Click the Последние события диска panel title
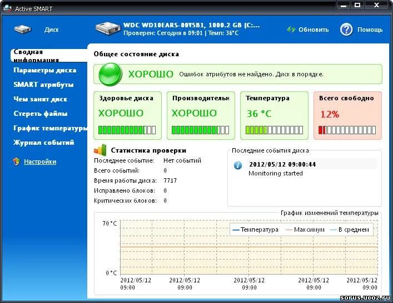Image resolution: width=393 pixels, height=303 pixels. tap(270, 150)
